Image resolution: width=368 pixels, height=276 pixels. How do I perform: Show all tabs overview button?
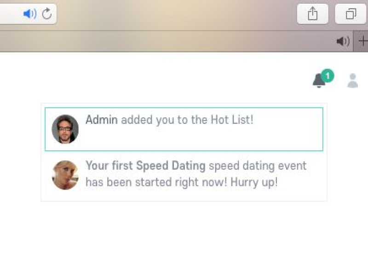pyautogui.click(x=351, y=14)
